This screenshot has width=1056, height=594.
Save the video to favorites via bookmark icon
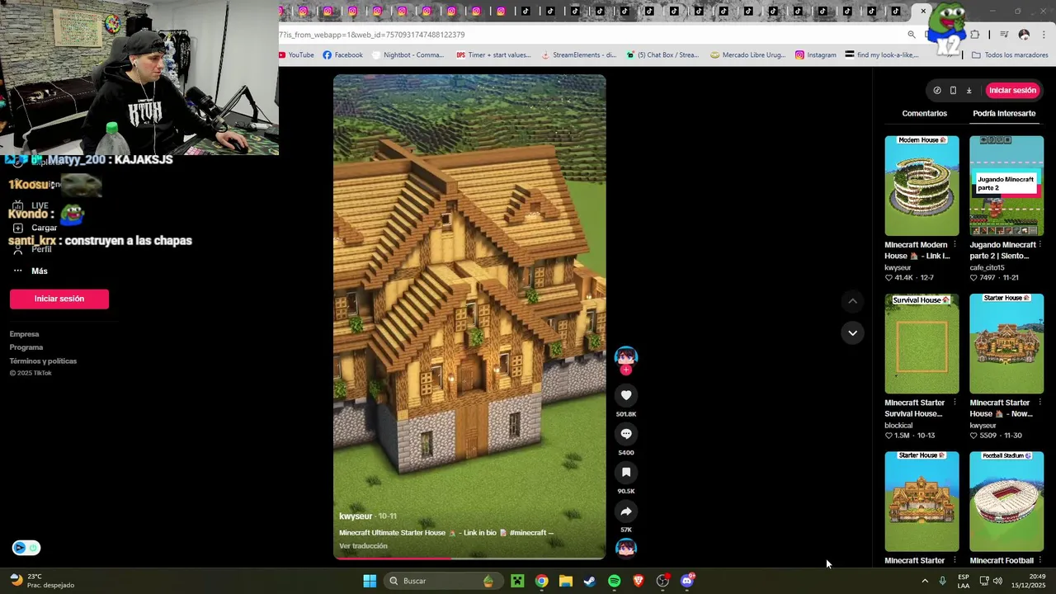(x=626, y=473)
